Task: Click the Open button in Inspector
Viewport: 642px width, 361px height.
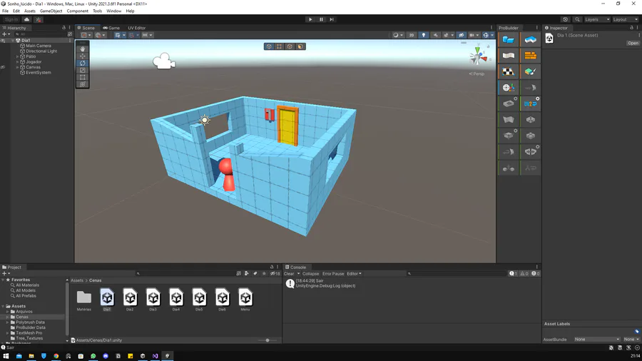Action: click(x=633, y=43)
